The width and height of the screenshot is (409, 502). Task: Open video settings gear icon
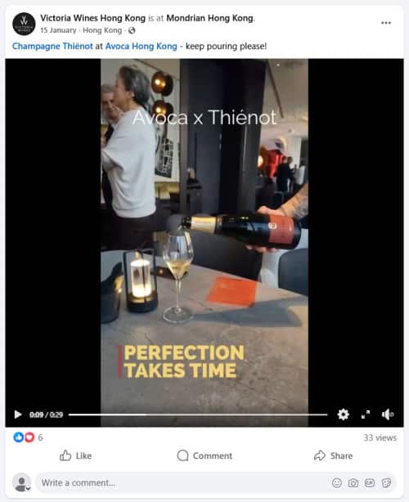pyautogui.click(x=343, y=415)
